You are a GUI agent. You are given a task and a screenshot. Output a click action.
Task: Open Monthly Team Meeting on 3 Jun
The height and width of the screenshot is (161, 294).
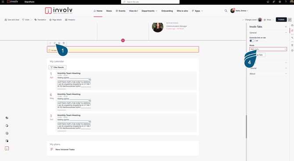coord(69,115)
